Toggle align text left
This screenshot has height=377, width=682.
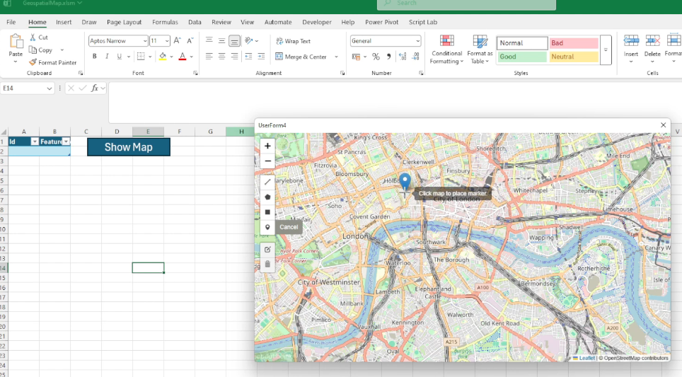point(209,57)
